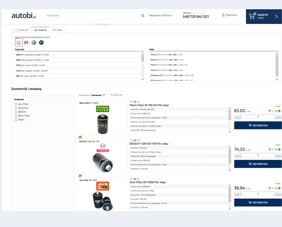Click the user account icon

[x=223, y=15]
